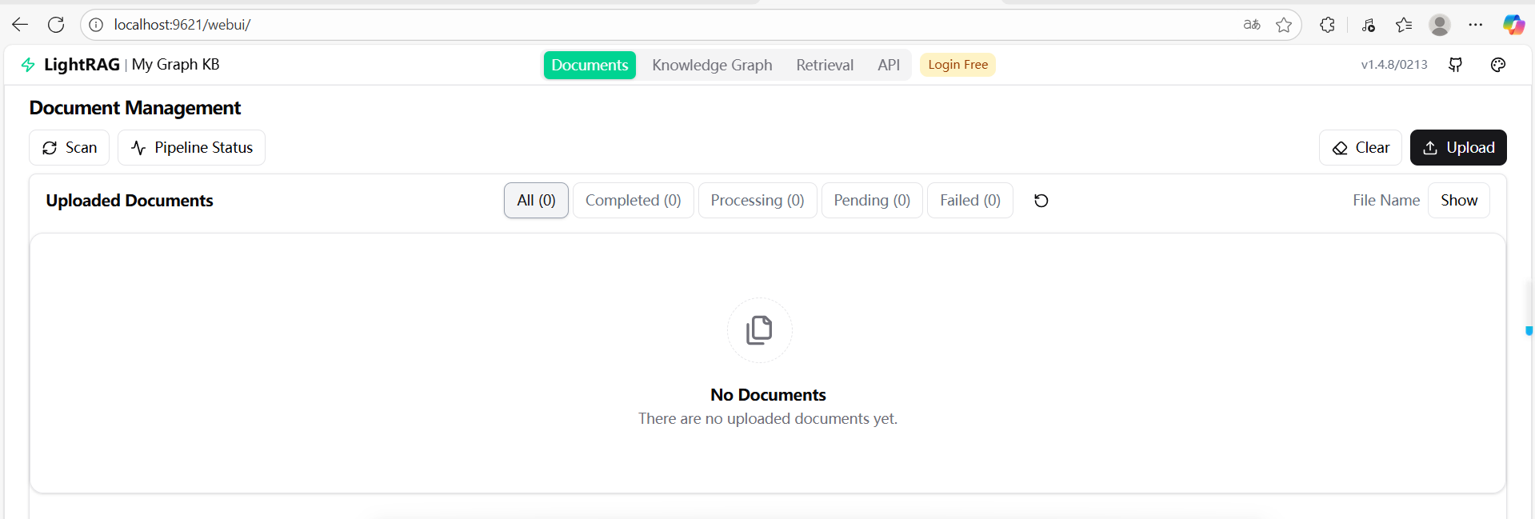Reload the page in browser
Viewport: 1535px width, 519px height.
coord(56,25)
